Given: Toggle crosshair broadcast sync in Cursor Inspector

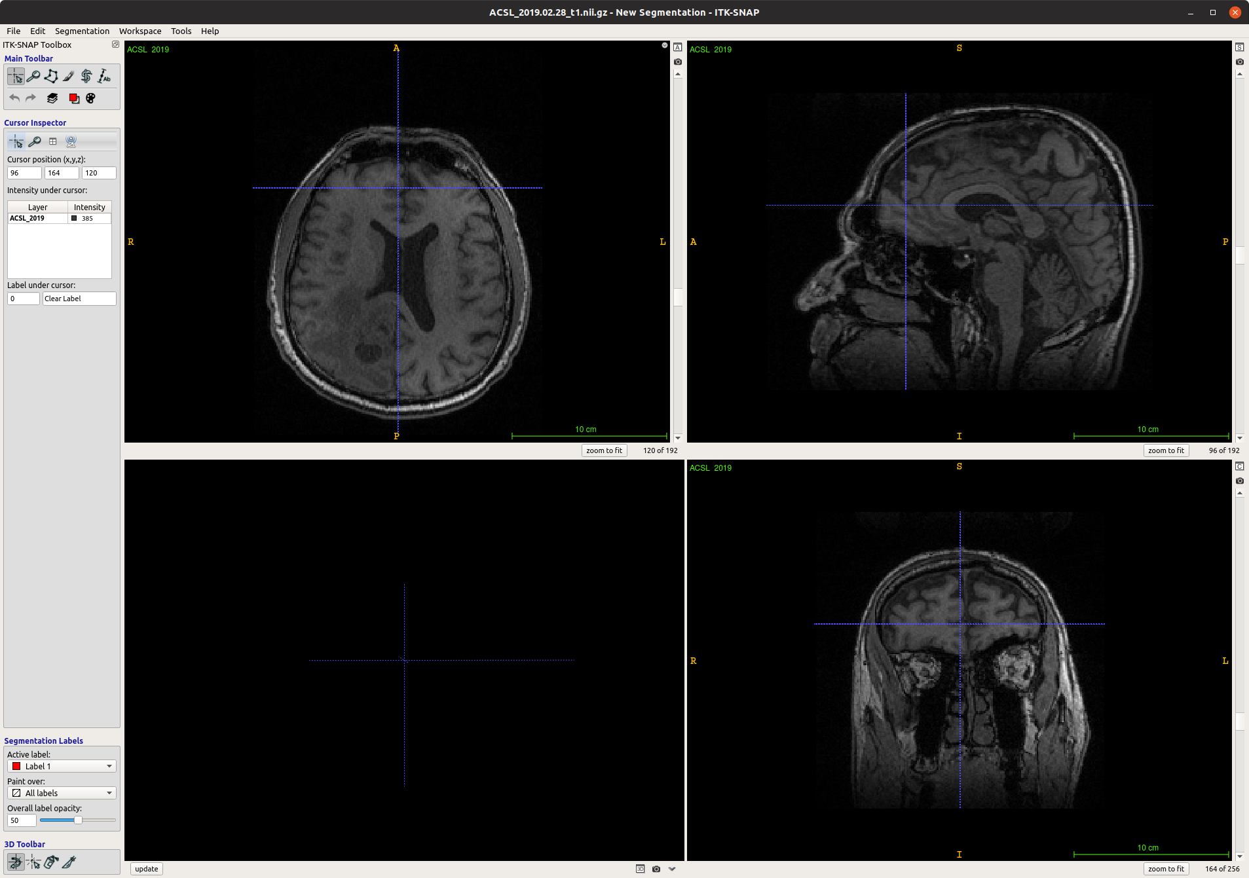Looking at the screenshot, I should click(71, 141).
